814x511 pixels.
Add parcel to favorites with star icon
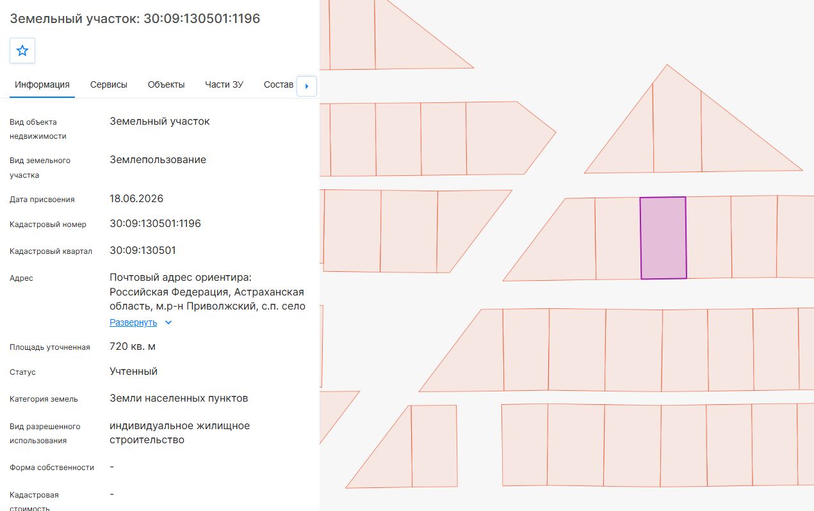(x=22, y=51)
